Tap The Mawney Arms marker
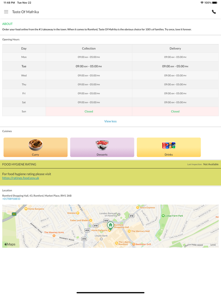This screenshot has width=221, height=295. [54, 236]
